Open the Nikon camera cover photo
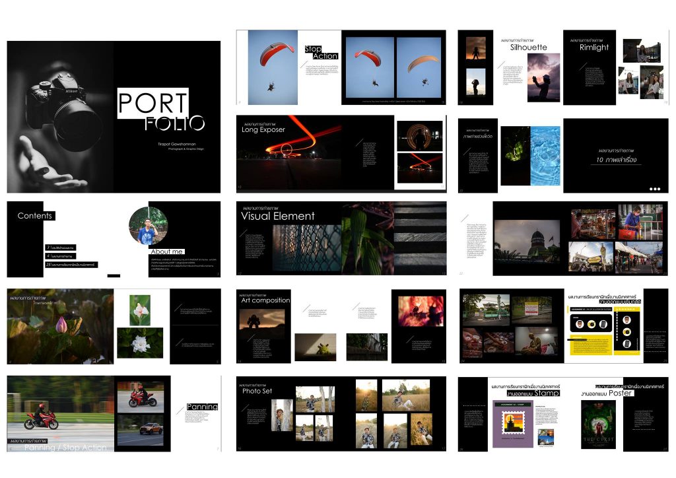 pyautogui.click(x=61, y=117)
